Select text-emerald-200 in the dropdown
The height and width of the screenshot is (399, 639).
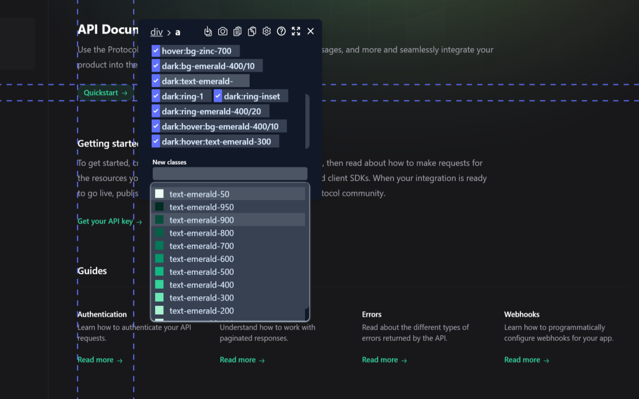(228, 311)
